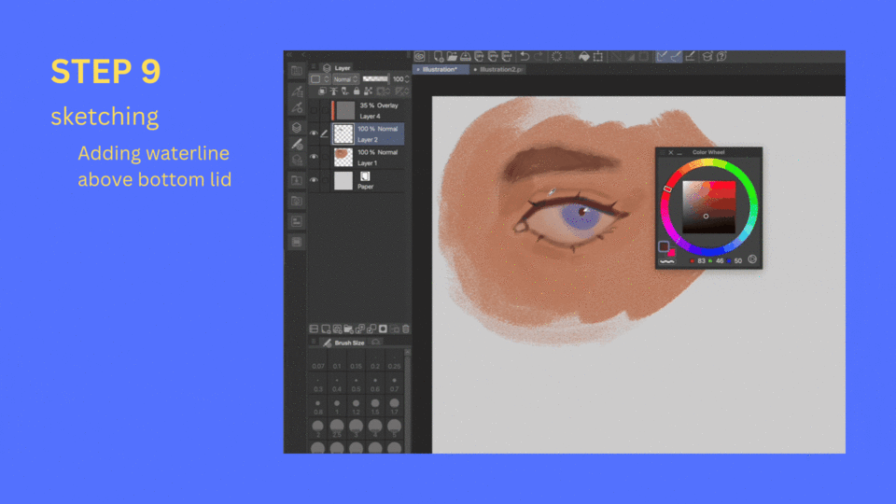Click the Save icon in command bar

[466, 56]
